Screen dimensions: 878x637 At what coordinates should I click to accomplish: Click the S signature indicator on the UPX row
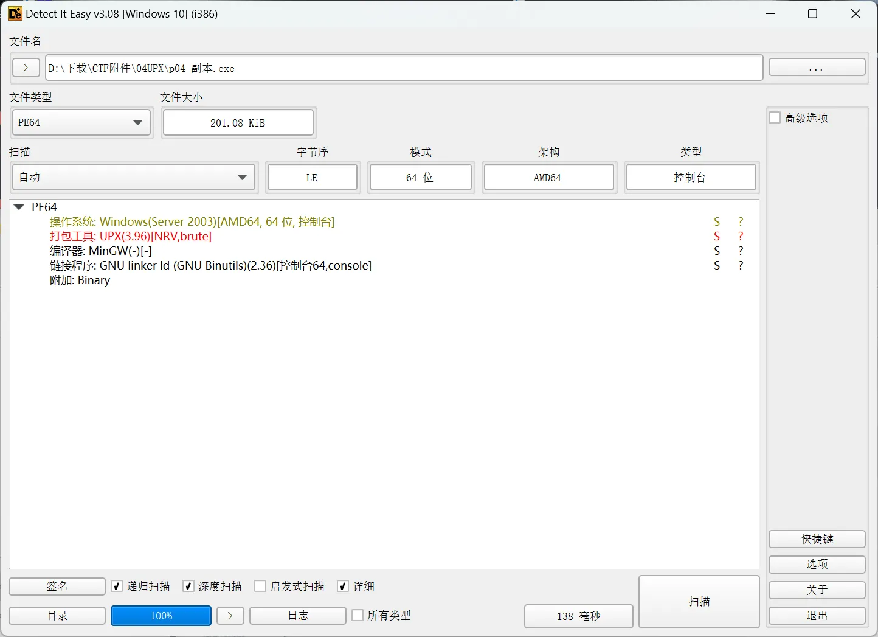click(717, 236)
